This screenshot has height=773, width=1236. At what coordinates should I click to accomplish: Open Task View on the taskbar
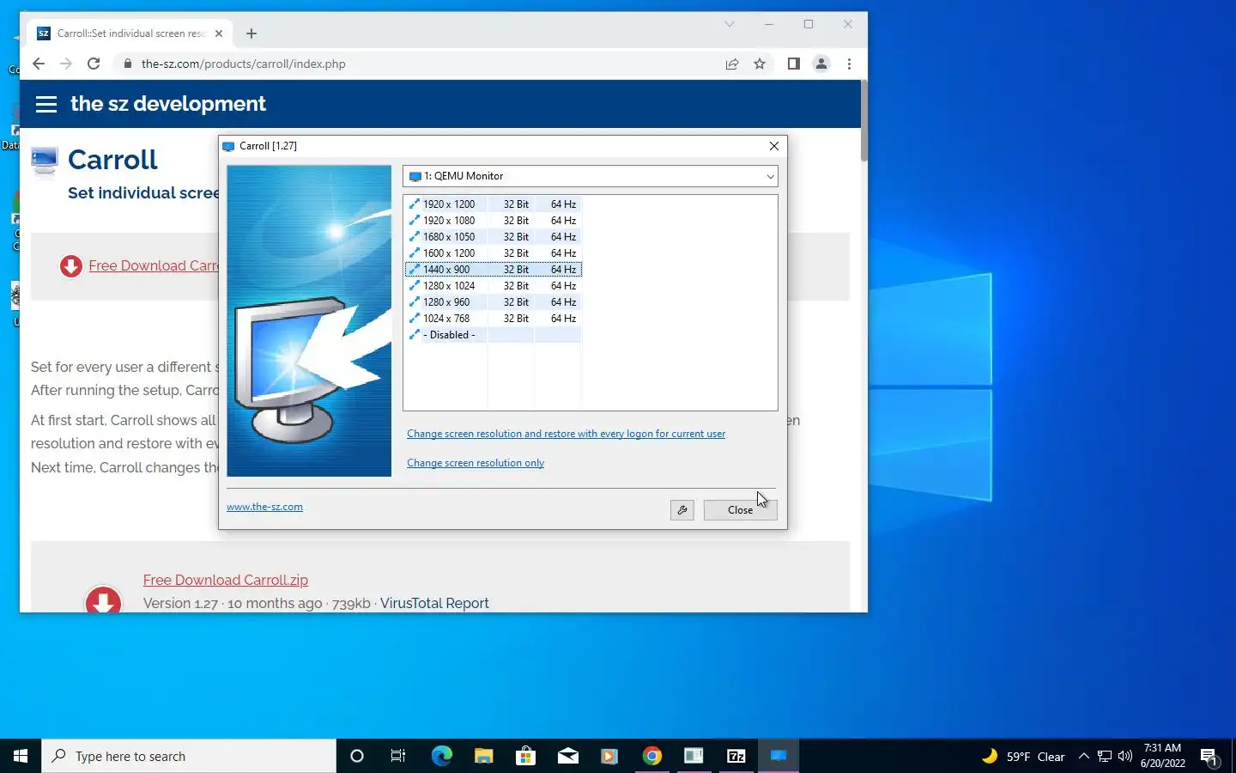[x=398, y=756]
